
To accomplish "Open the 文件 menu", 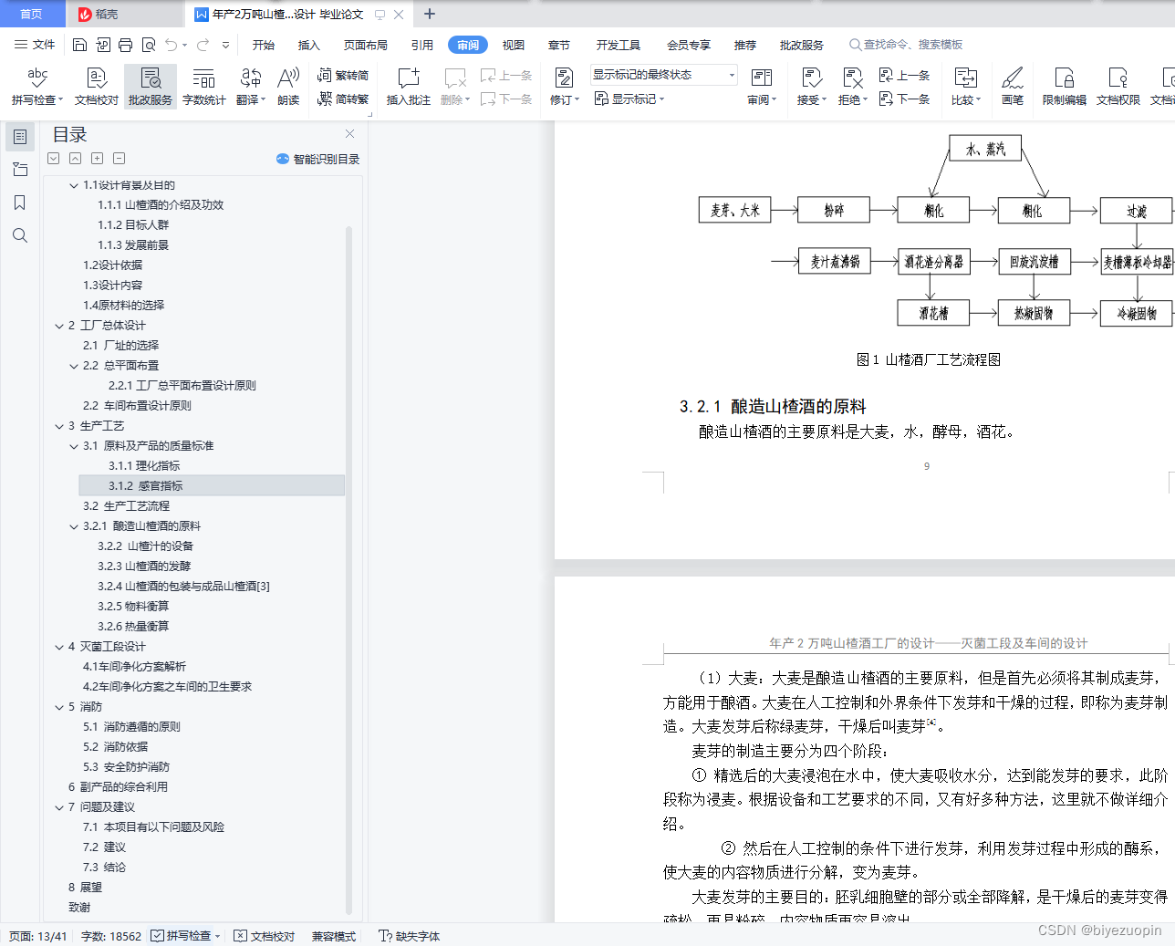I will point(35,45).
